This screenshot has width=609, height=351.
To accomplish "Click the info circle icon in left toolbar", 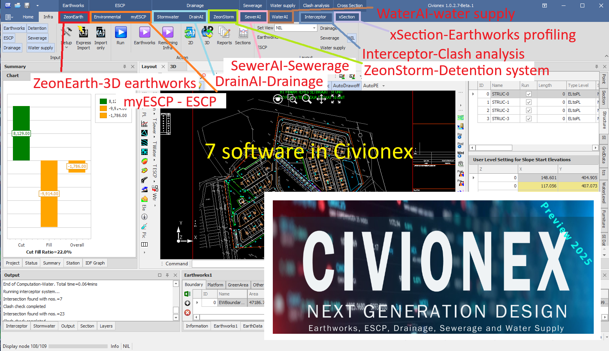I will pyautogui.click(x=144, y=217).
